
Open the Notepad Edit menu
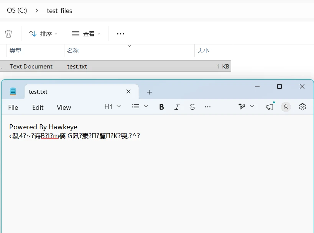[x=38, y=108]
